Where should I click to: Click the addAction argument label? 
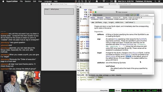(101, 63)
